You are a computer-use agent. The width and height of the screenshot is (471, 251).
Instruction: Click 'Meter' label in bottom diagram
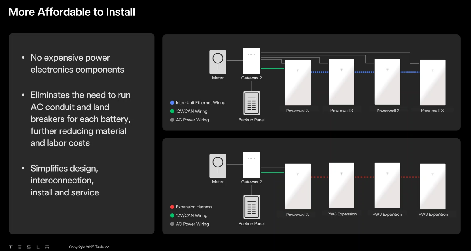218,182
